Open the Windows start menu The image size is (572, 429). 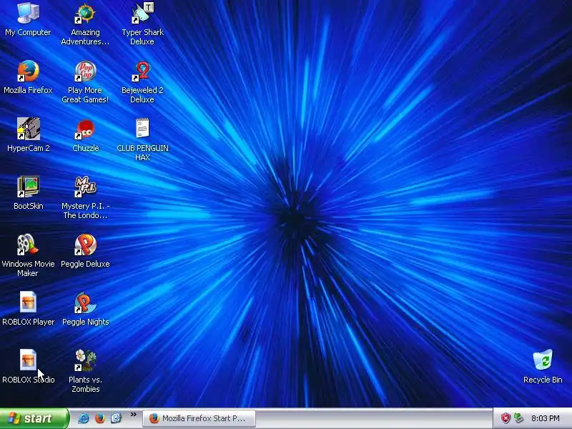[34, 418]
